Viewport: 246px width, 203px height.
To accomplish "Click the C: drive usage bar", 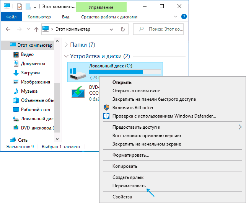I will [x=125, y=72].
